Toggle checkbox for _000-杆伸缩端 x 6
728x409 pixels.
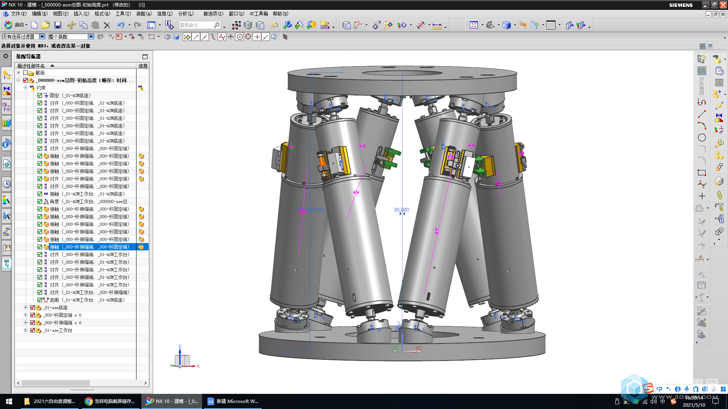(x=33, y=323)
